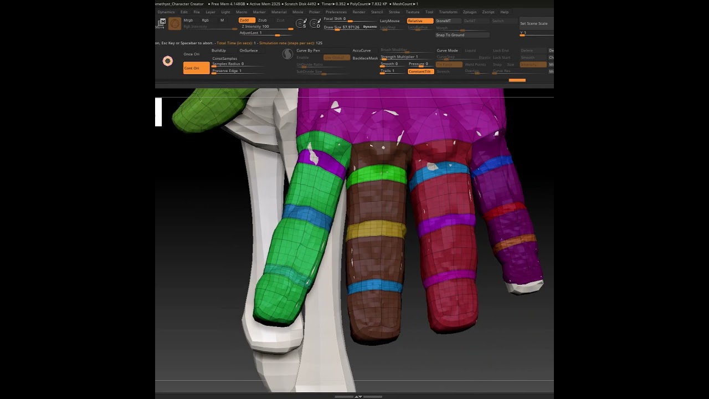
Task: Toggle the Cont Ori button
Action: pos(196,68)
